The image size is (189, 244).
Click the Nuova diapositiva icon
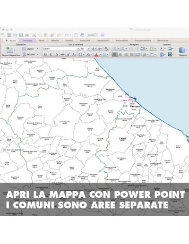(9, 50)
